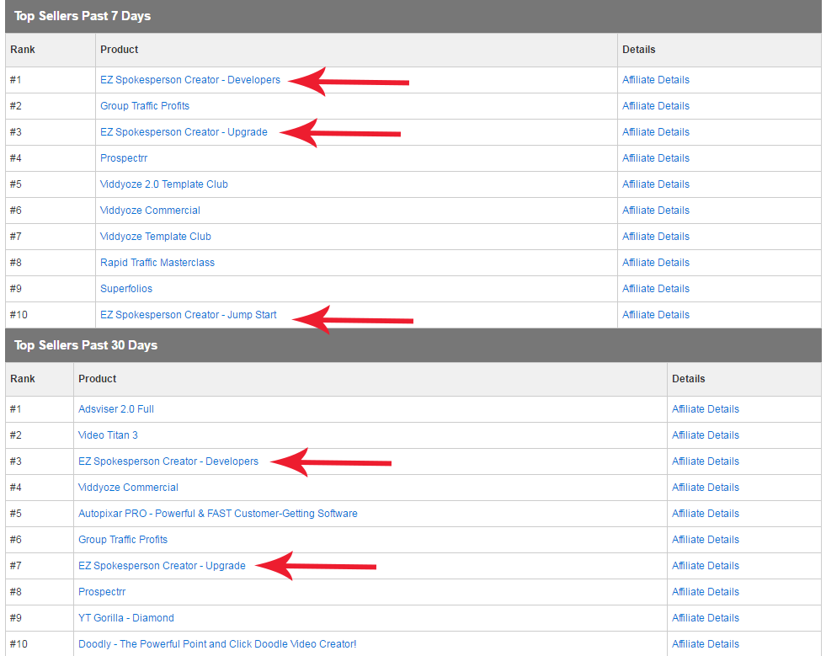
Task: View Affiliate Details for YT Gorilla - Diamond
Action: click(x=706, y=617)
